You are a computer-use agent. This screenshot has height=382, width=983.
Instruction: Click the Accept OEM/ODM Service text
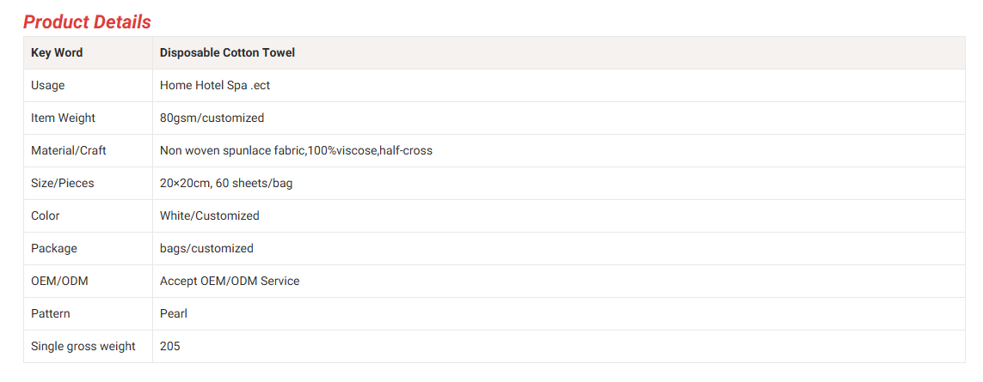(x=230, y=281)
